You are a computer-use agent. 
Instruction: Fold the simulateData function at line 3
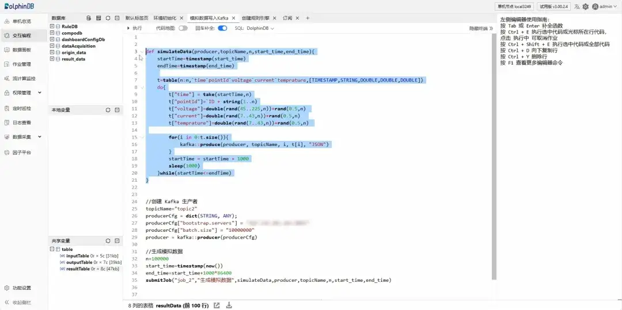click(x=142, y=51)
